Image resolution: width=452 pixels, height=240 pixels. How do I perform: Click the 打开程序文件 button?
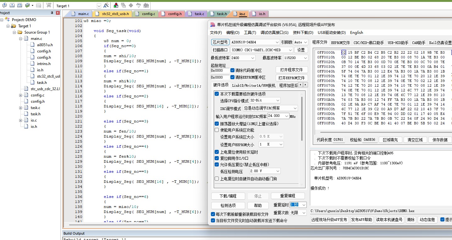pyautogui.click(x=292, y=70)
